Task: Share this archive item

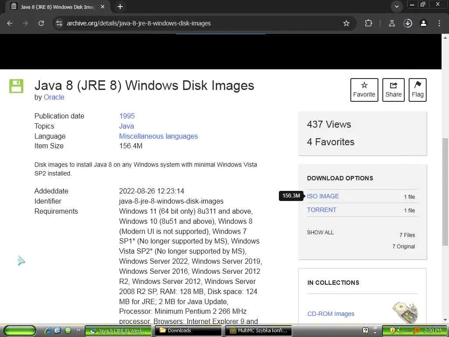Action: click(x=393, y=90)
